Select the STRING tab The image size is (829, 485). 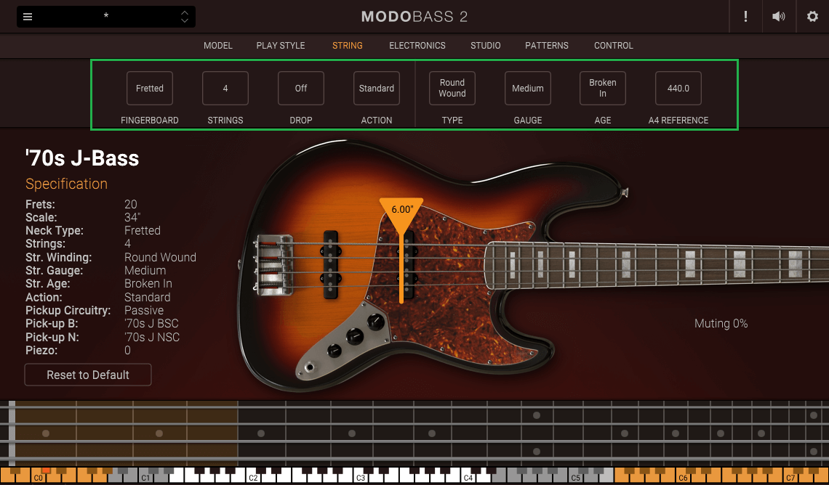click(348, 46)
